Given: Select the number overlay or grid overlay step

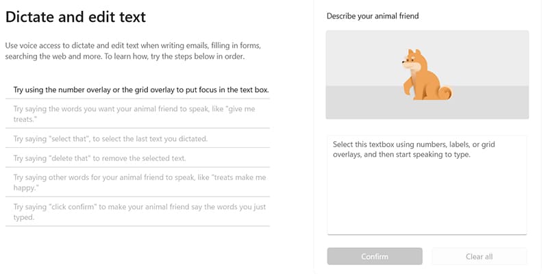Looking at the screenshot, I should (141, 90).
